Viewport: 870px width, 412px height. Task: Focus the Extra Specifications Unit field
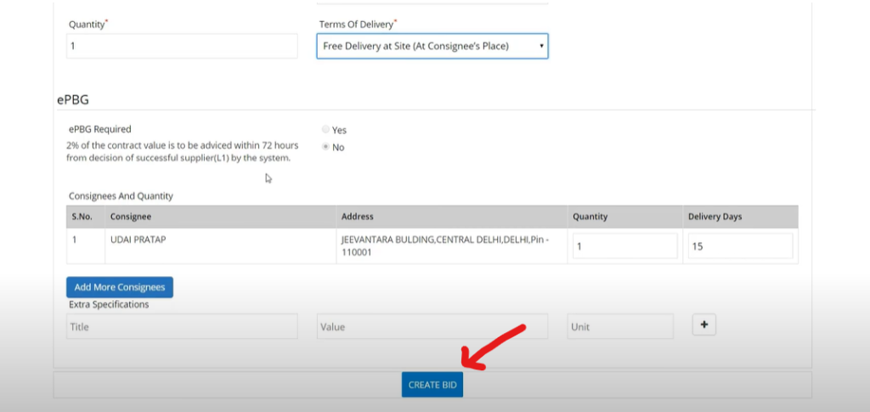click(620, 326)
